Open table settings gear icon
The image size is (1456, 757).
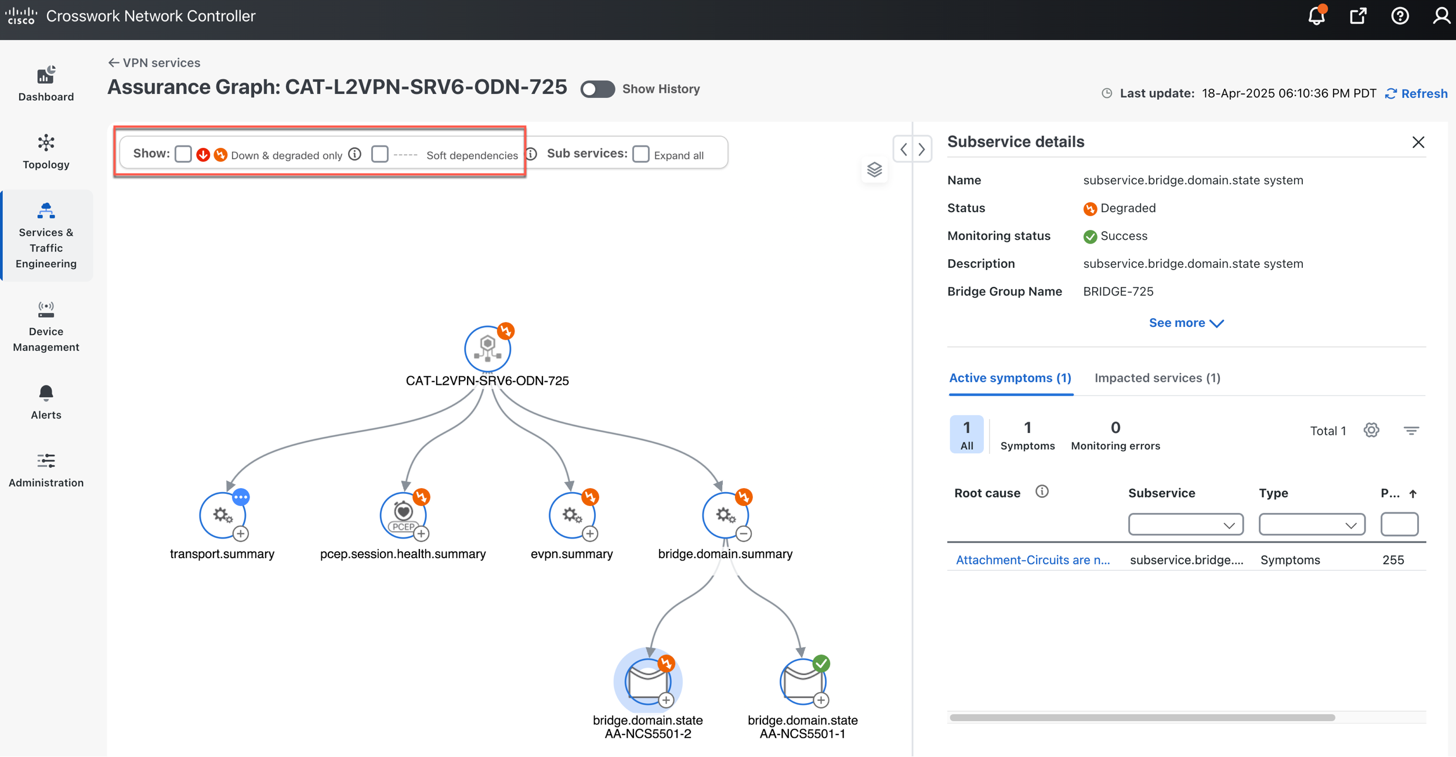(1371, 430)
